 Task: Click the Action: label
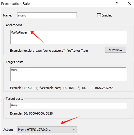[8, 130]
